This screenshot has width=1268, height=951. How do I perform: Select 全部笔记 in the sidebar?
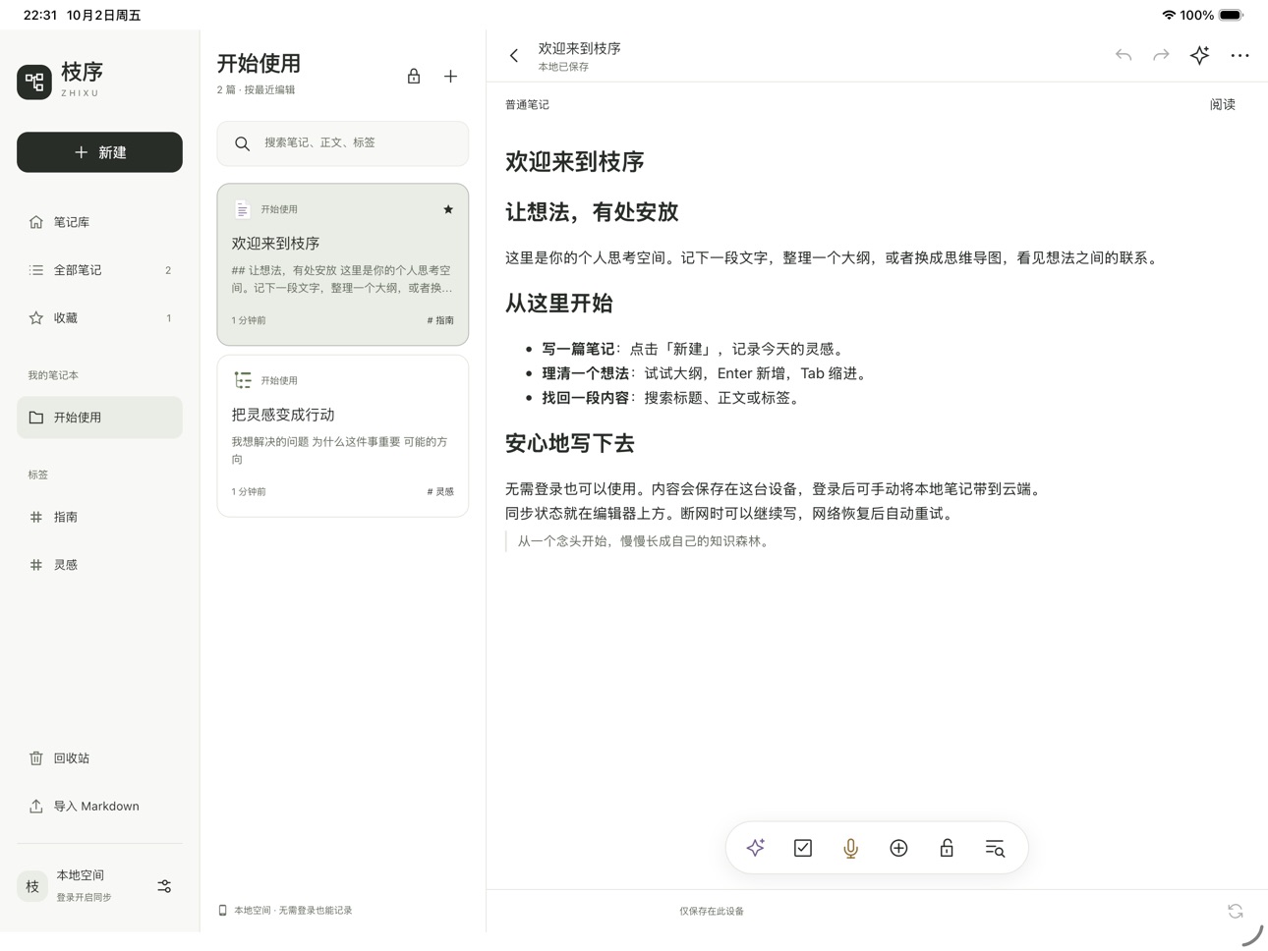99,270
